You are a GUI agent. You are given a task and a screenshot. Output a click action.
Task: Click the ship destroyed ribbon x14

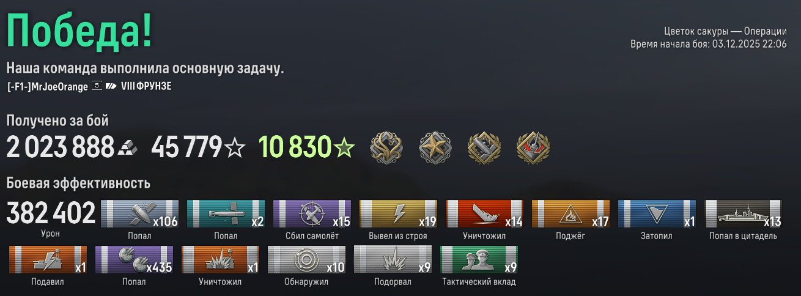(485, 213)
